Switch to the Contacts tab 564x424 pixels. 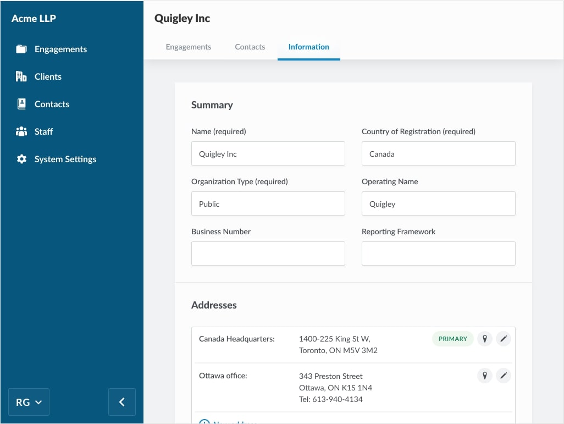(x=250, y=47)
